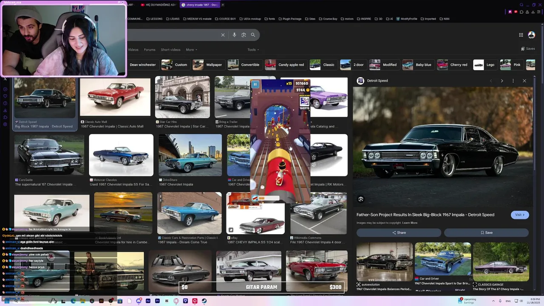Open browser sidebar player icon
The height and width of the screenshot is (306, 544).
5,89
